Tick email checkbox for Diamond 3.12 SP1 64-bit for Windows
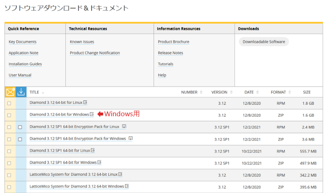The width and height of the screenshot is (326, 193). tap(9, 163)
